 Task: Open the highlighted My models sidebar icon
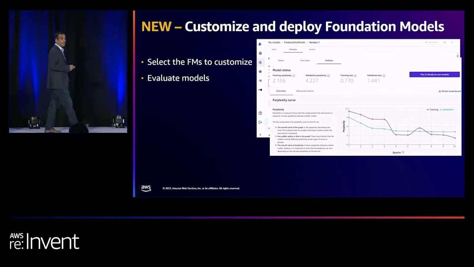pos(260,62)
